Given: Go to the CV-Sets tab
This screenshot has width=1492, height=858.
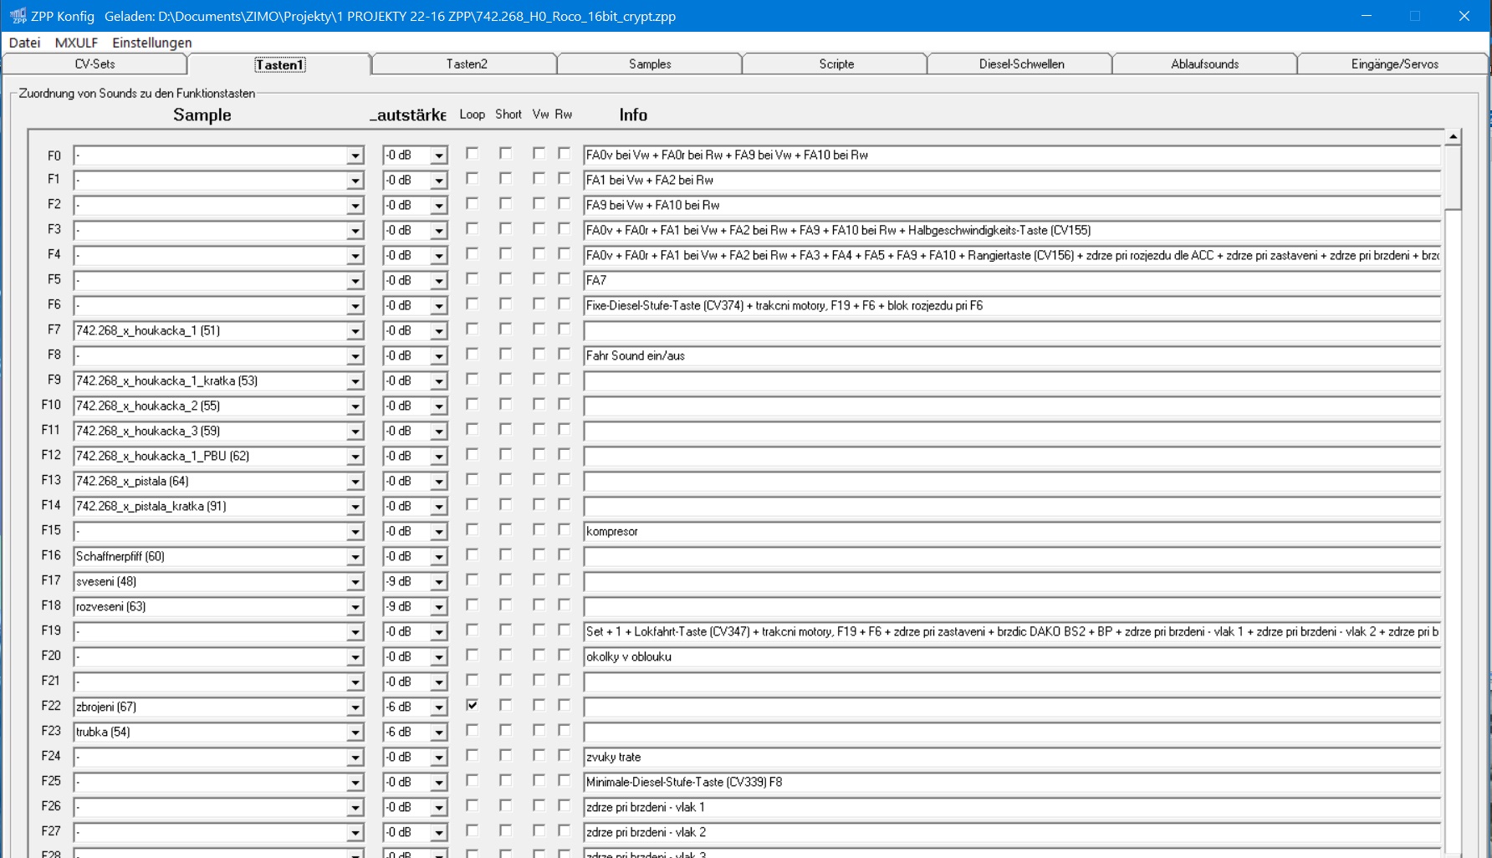Looking at the screenshot, I should tap(95, 64).
